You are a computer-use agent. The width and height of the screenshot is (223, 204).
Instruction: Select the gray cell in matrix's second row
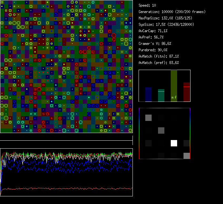(161, 130)
